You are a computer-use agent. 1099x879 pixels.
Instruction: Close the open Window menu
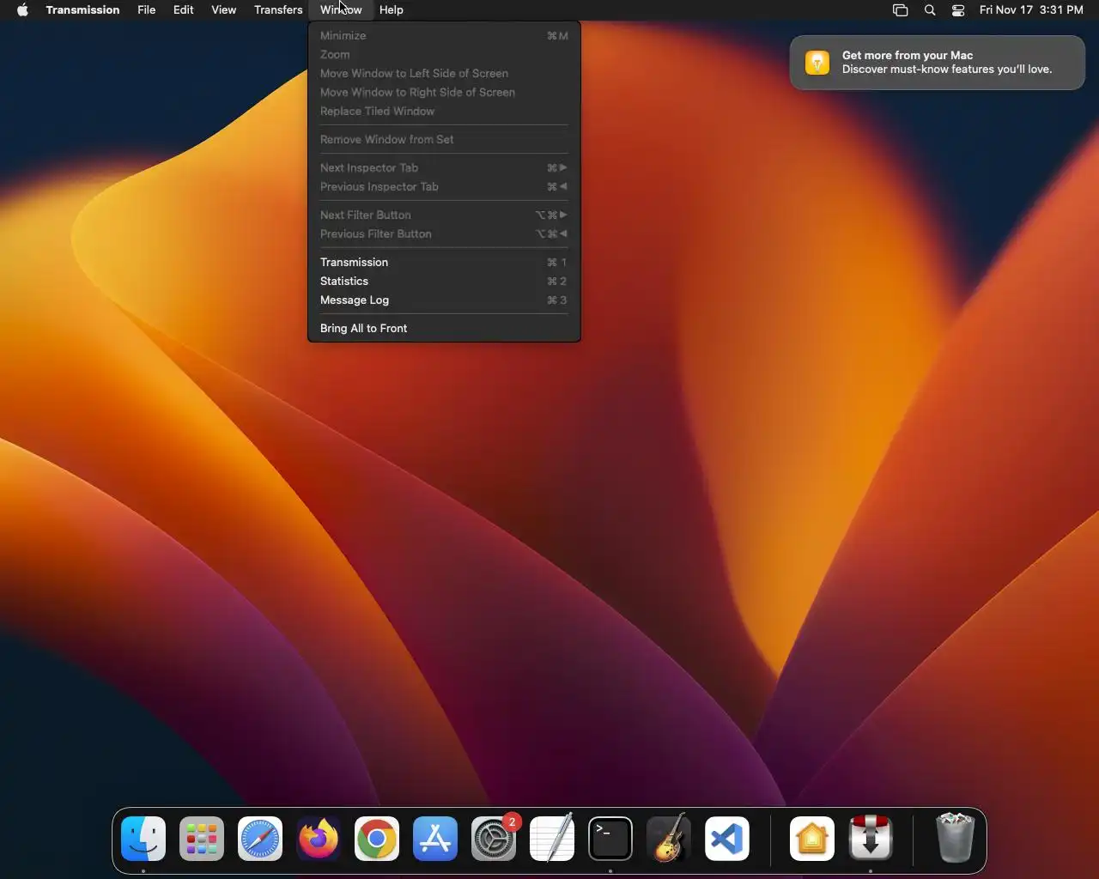(x=341, y=10)
